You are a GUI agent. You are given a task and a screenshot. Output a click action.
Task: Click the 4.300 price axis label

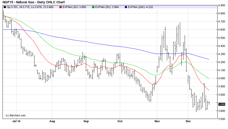click(222, 54)
